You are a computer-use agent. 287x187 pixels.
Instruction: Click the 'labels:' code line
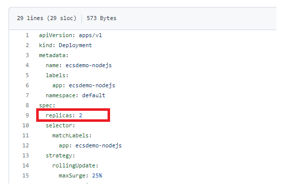click(57, 75)
